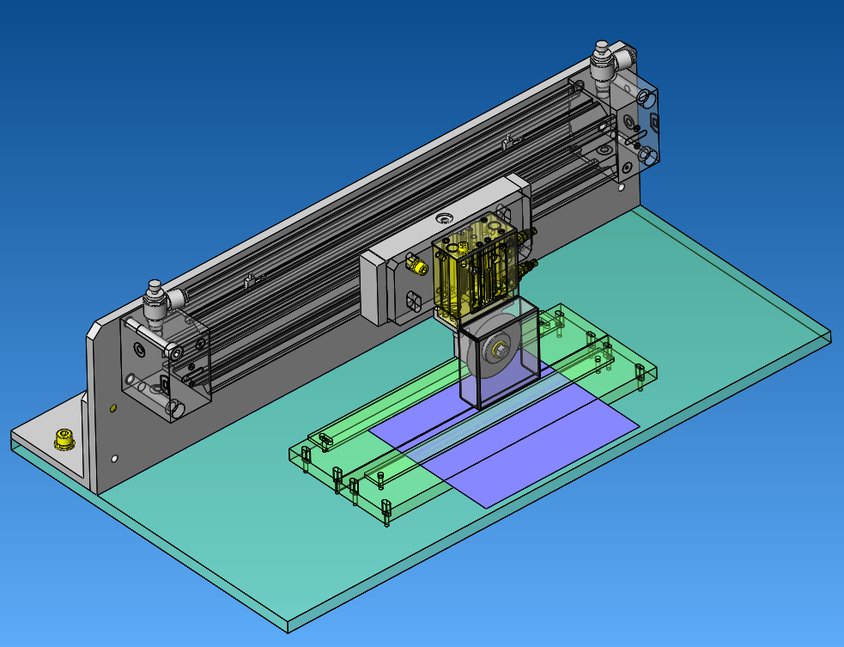Select the yellow fitting on the carriage side

[417, 265]
